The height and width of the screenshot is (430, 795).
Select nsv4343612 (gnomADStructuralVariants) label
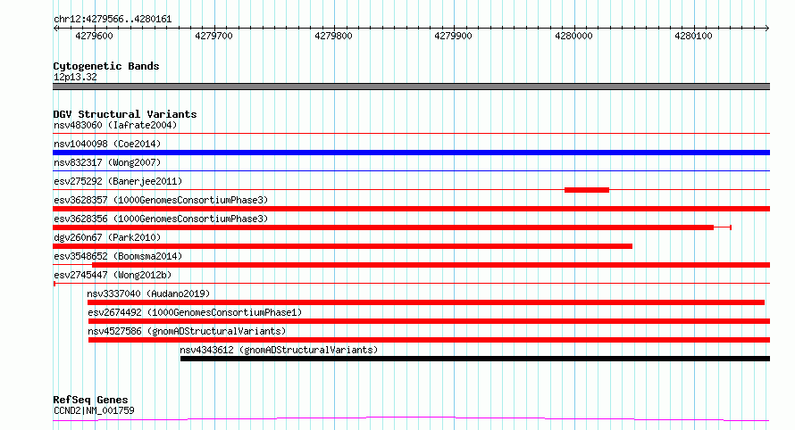(279, 350)
